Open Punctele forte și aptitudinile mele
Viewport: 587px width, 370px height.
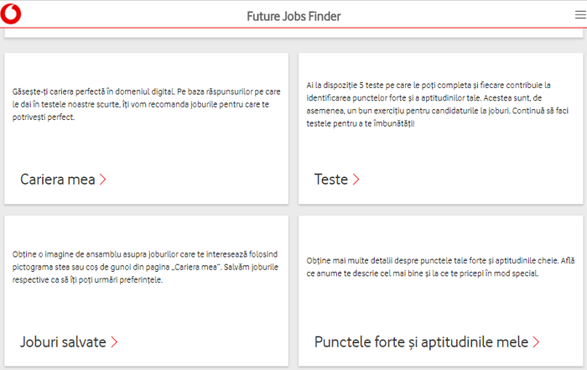421,341
